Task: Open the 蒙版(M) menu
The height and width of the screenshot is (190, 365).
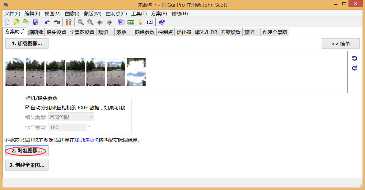Action: pyautogui.click(x=92, y=13)
